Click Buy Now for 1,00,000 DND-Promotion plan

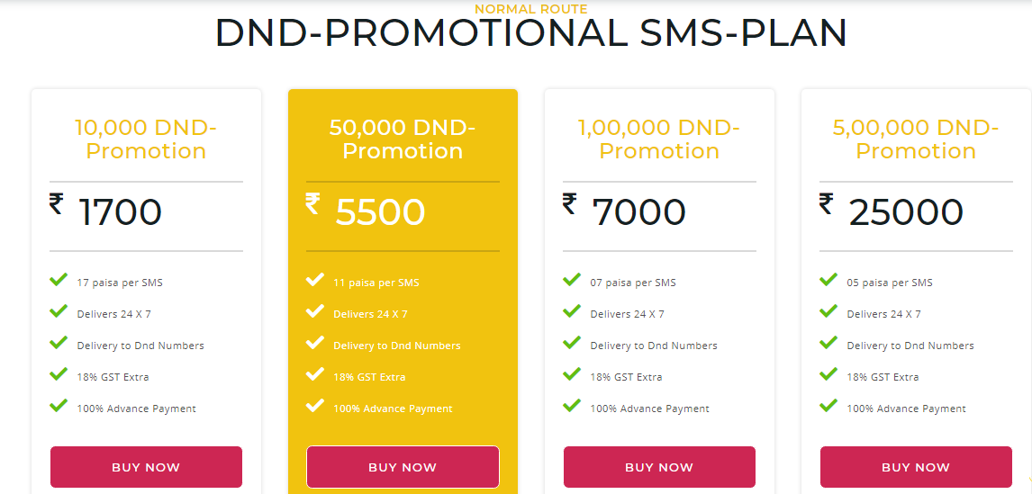(x=659, y=467)
